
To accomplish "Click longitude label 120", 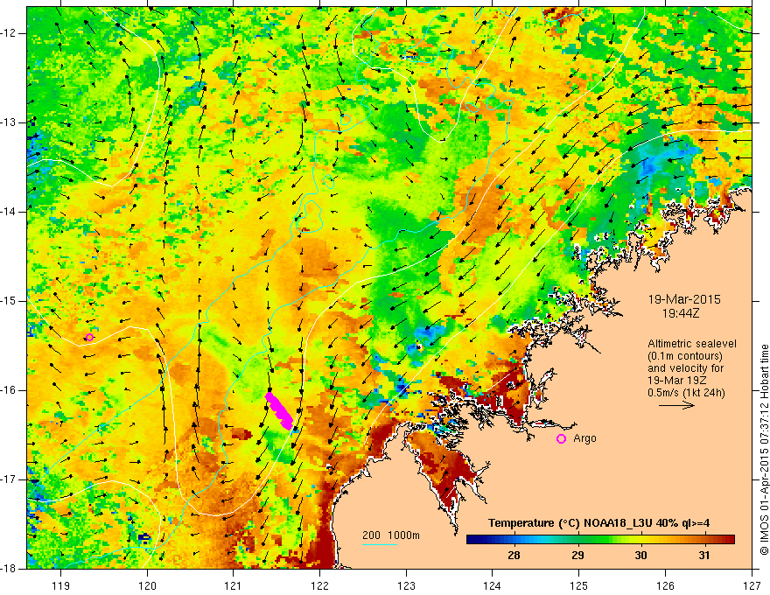I will point(147,585).
